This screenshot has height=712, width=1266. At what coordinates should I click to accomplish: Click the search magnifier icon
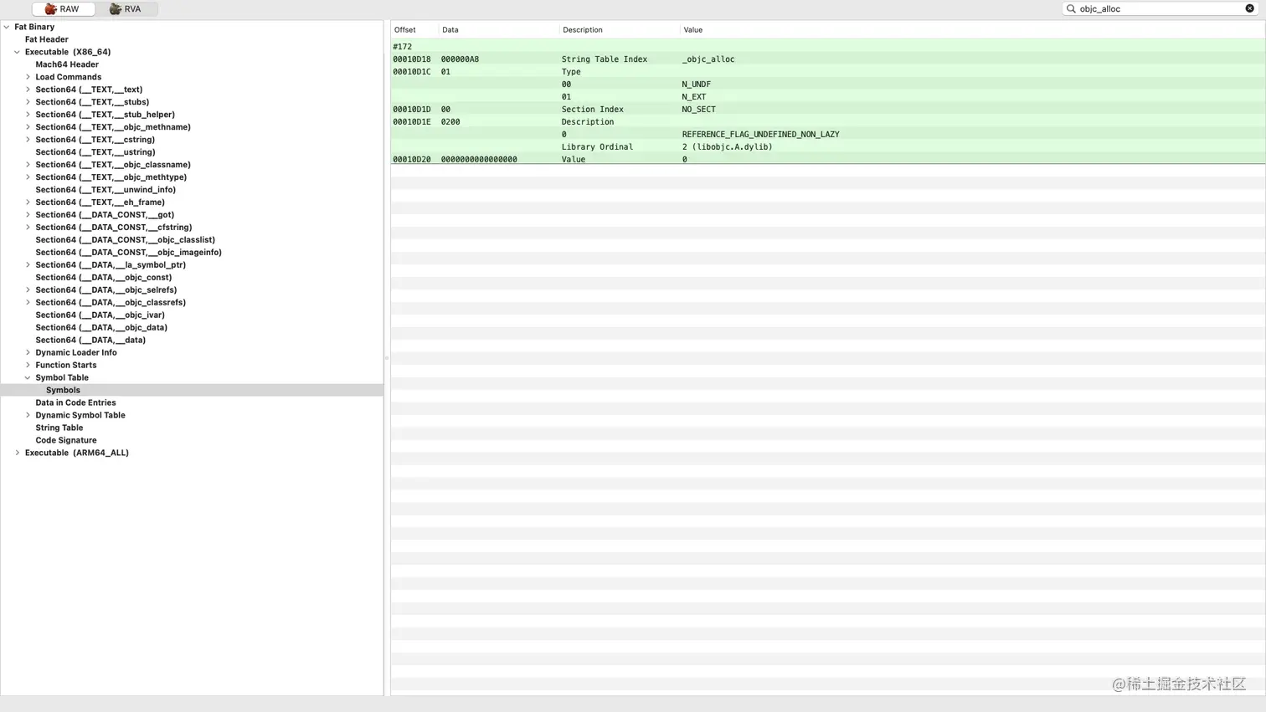tap(1071, 9)
